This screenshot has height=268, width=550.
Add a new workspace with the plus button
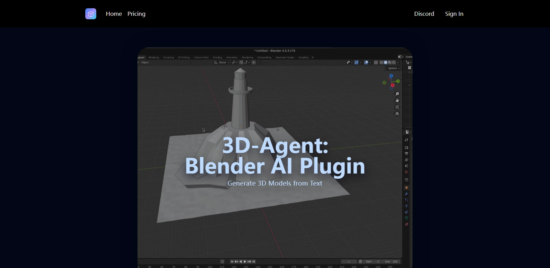(312, 57)
